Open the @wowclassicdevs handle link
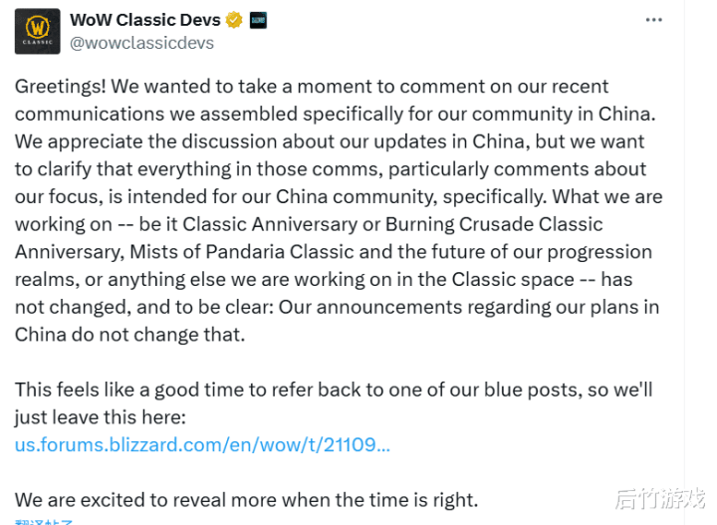This screenshot has height=525, width=717. coord(141,43)
